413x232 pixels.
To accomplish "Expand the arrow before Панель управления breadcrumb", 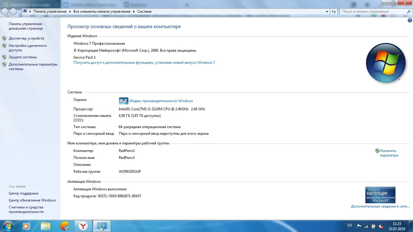I will point(30,11).
